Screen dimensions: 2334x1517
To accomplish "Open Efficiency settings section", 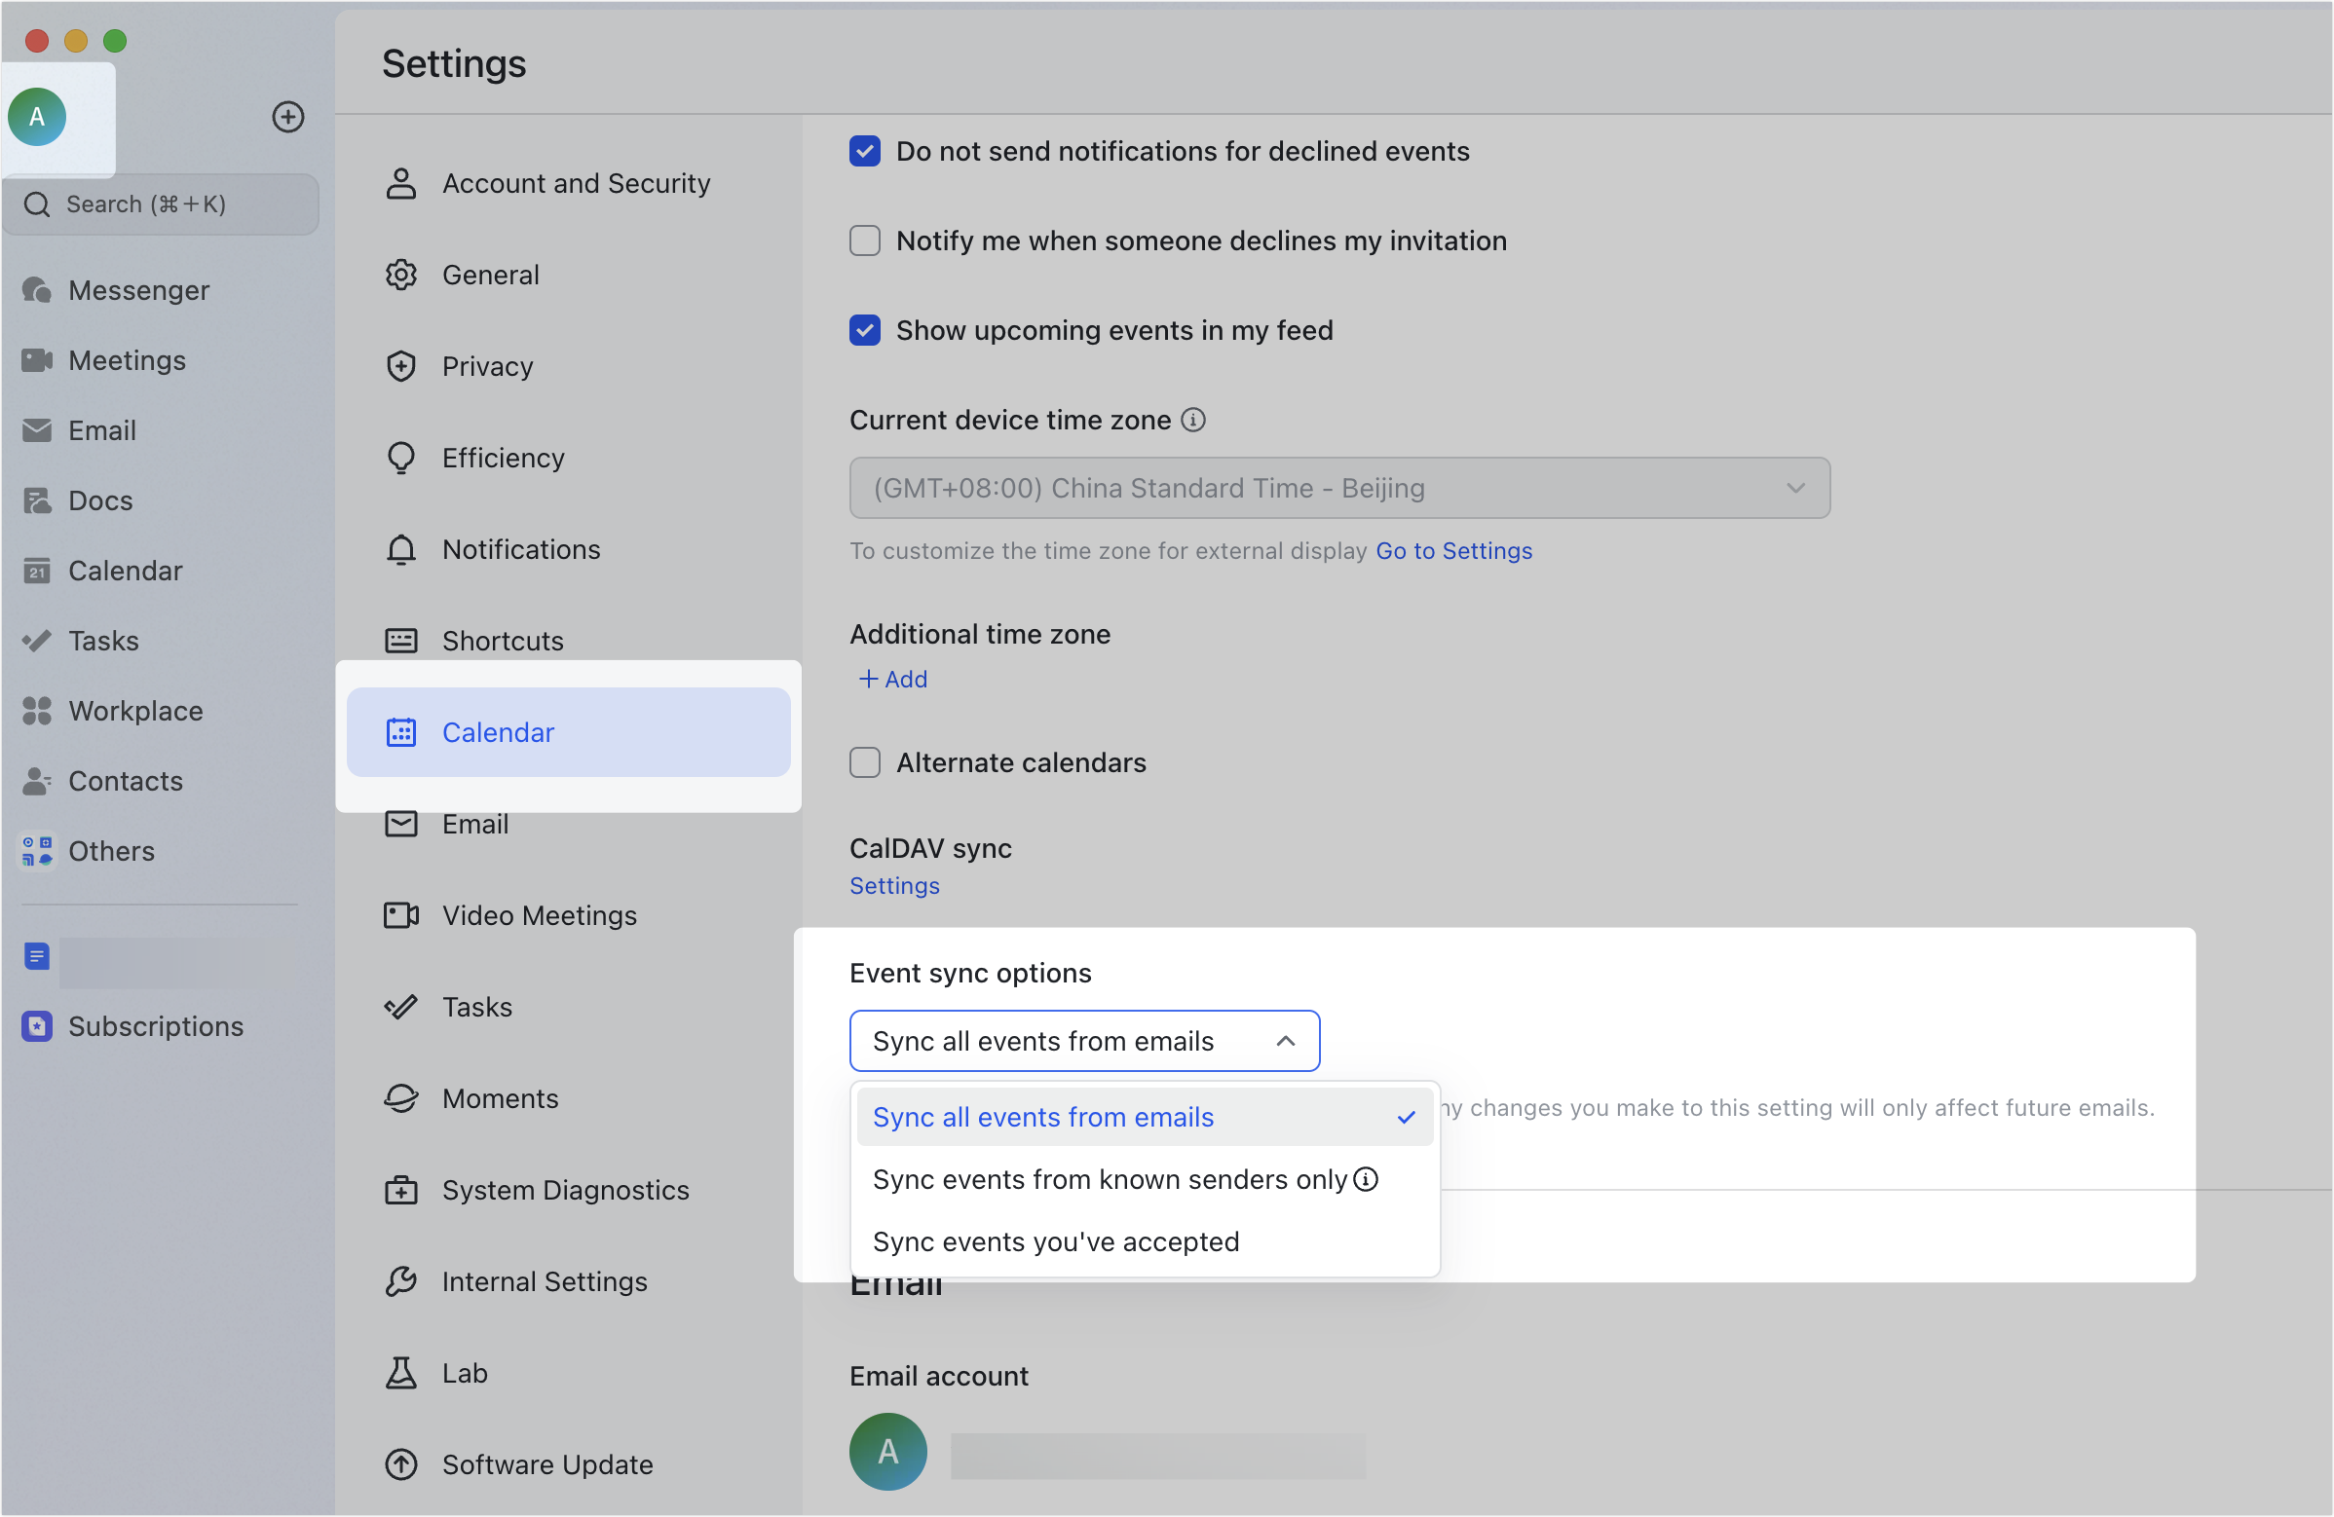I will coord(568,458).
